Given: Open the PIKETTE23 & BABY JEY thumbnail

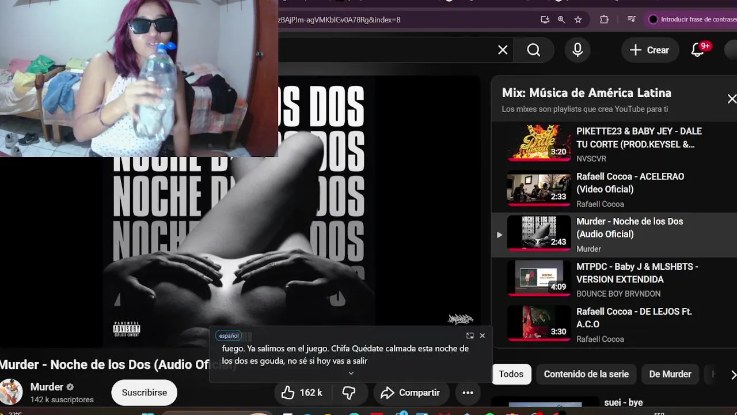Looking at the screenshot, I should click(x=539, y=144).
